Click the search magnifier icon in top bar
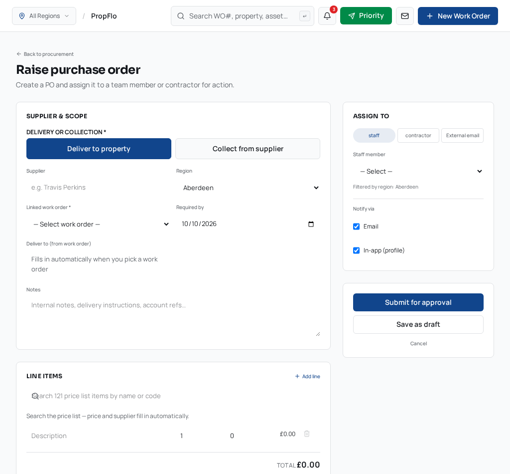The width and height of the screenshot is (510, 474). point(181,16)
